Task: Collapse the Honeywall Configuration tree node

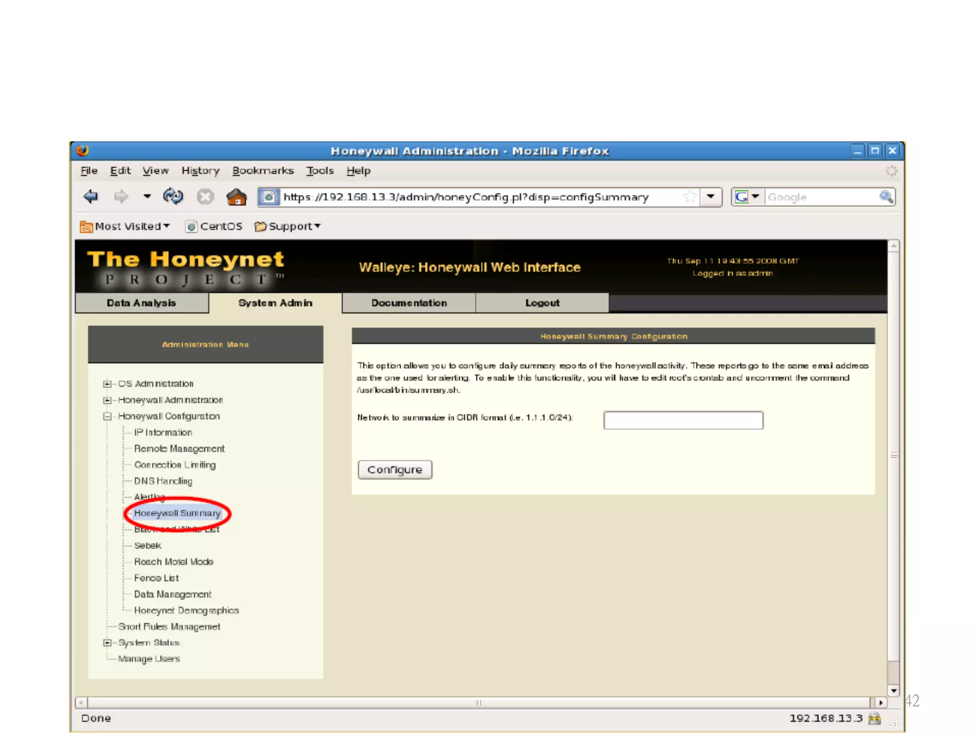Action: point(107,416)
